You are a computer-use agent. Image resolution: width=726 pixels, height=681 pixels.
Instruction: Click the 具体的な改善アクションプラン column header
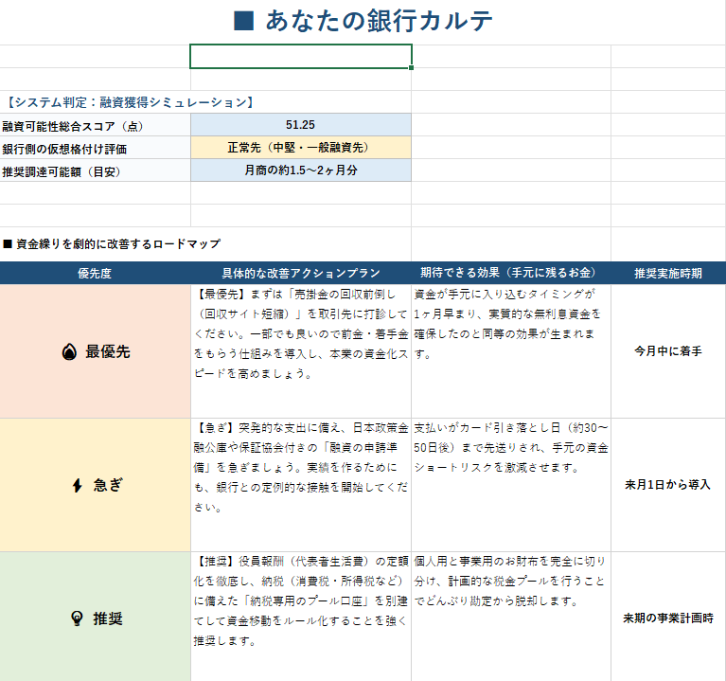tap(300, 273)
